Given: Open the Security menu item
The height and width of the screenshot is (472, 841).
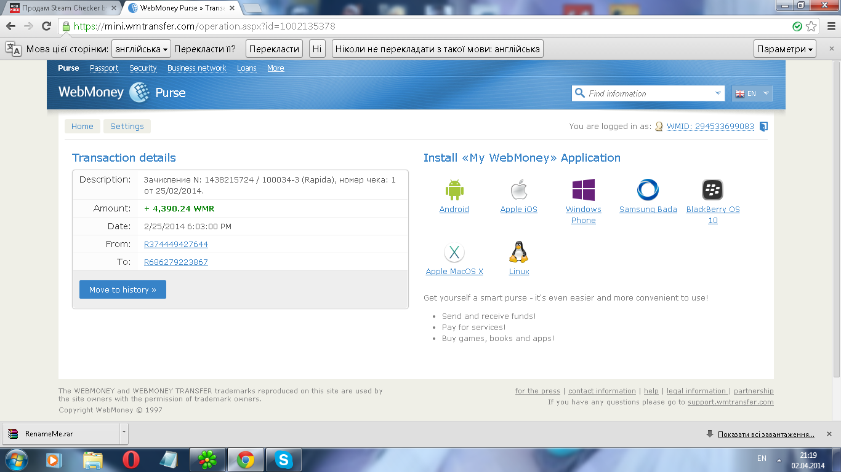Looking at the screenshot, I should tap(143, 68).
